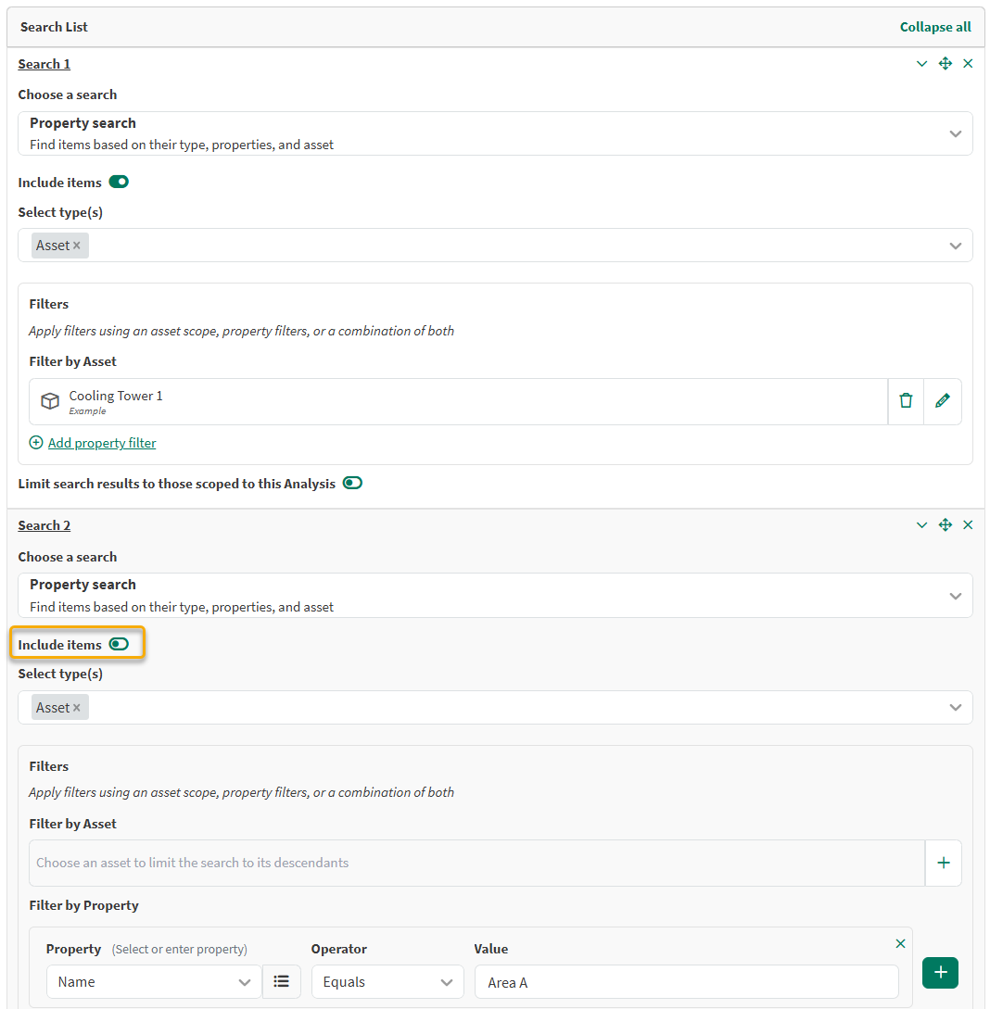This screenshot has width=990, height=1009.
Task: Edit the Cooling Tower 1 asset filter
Action: tap(943, 401)
